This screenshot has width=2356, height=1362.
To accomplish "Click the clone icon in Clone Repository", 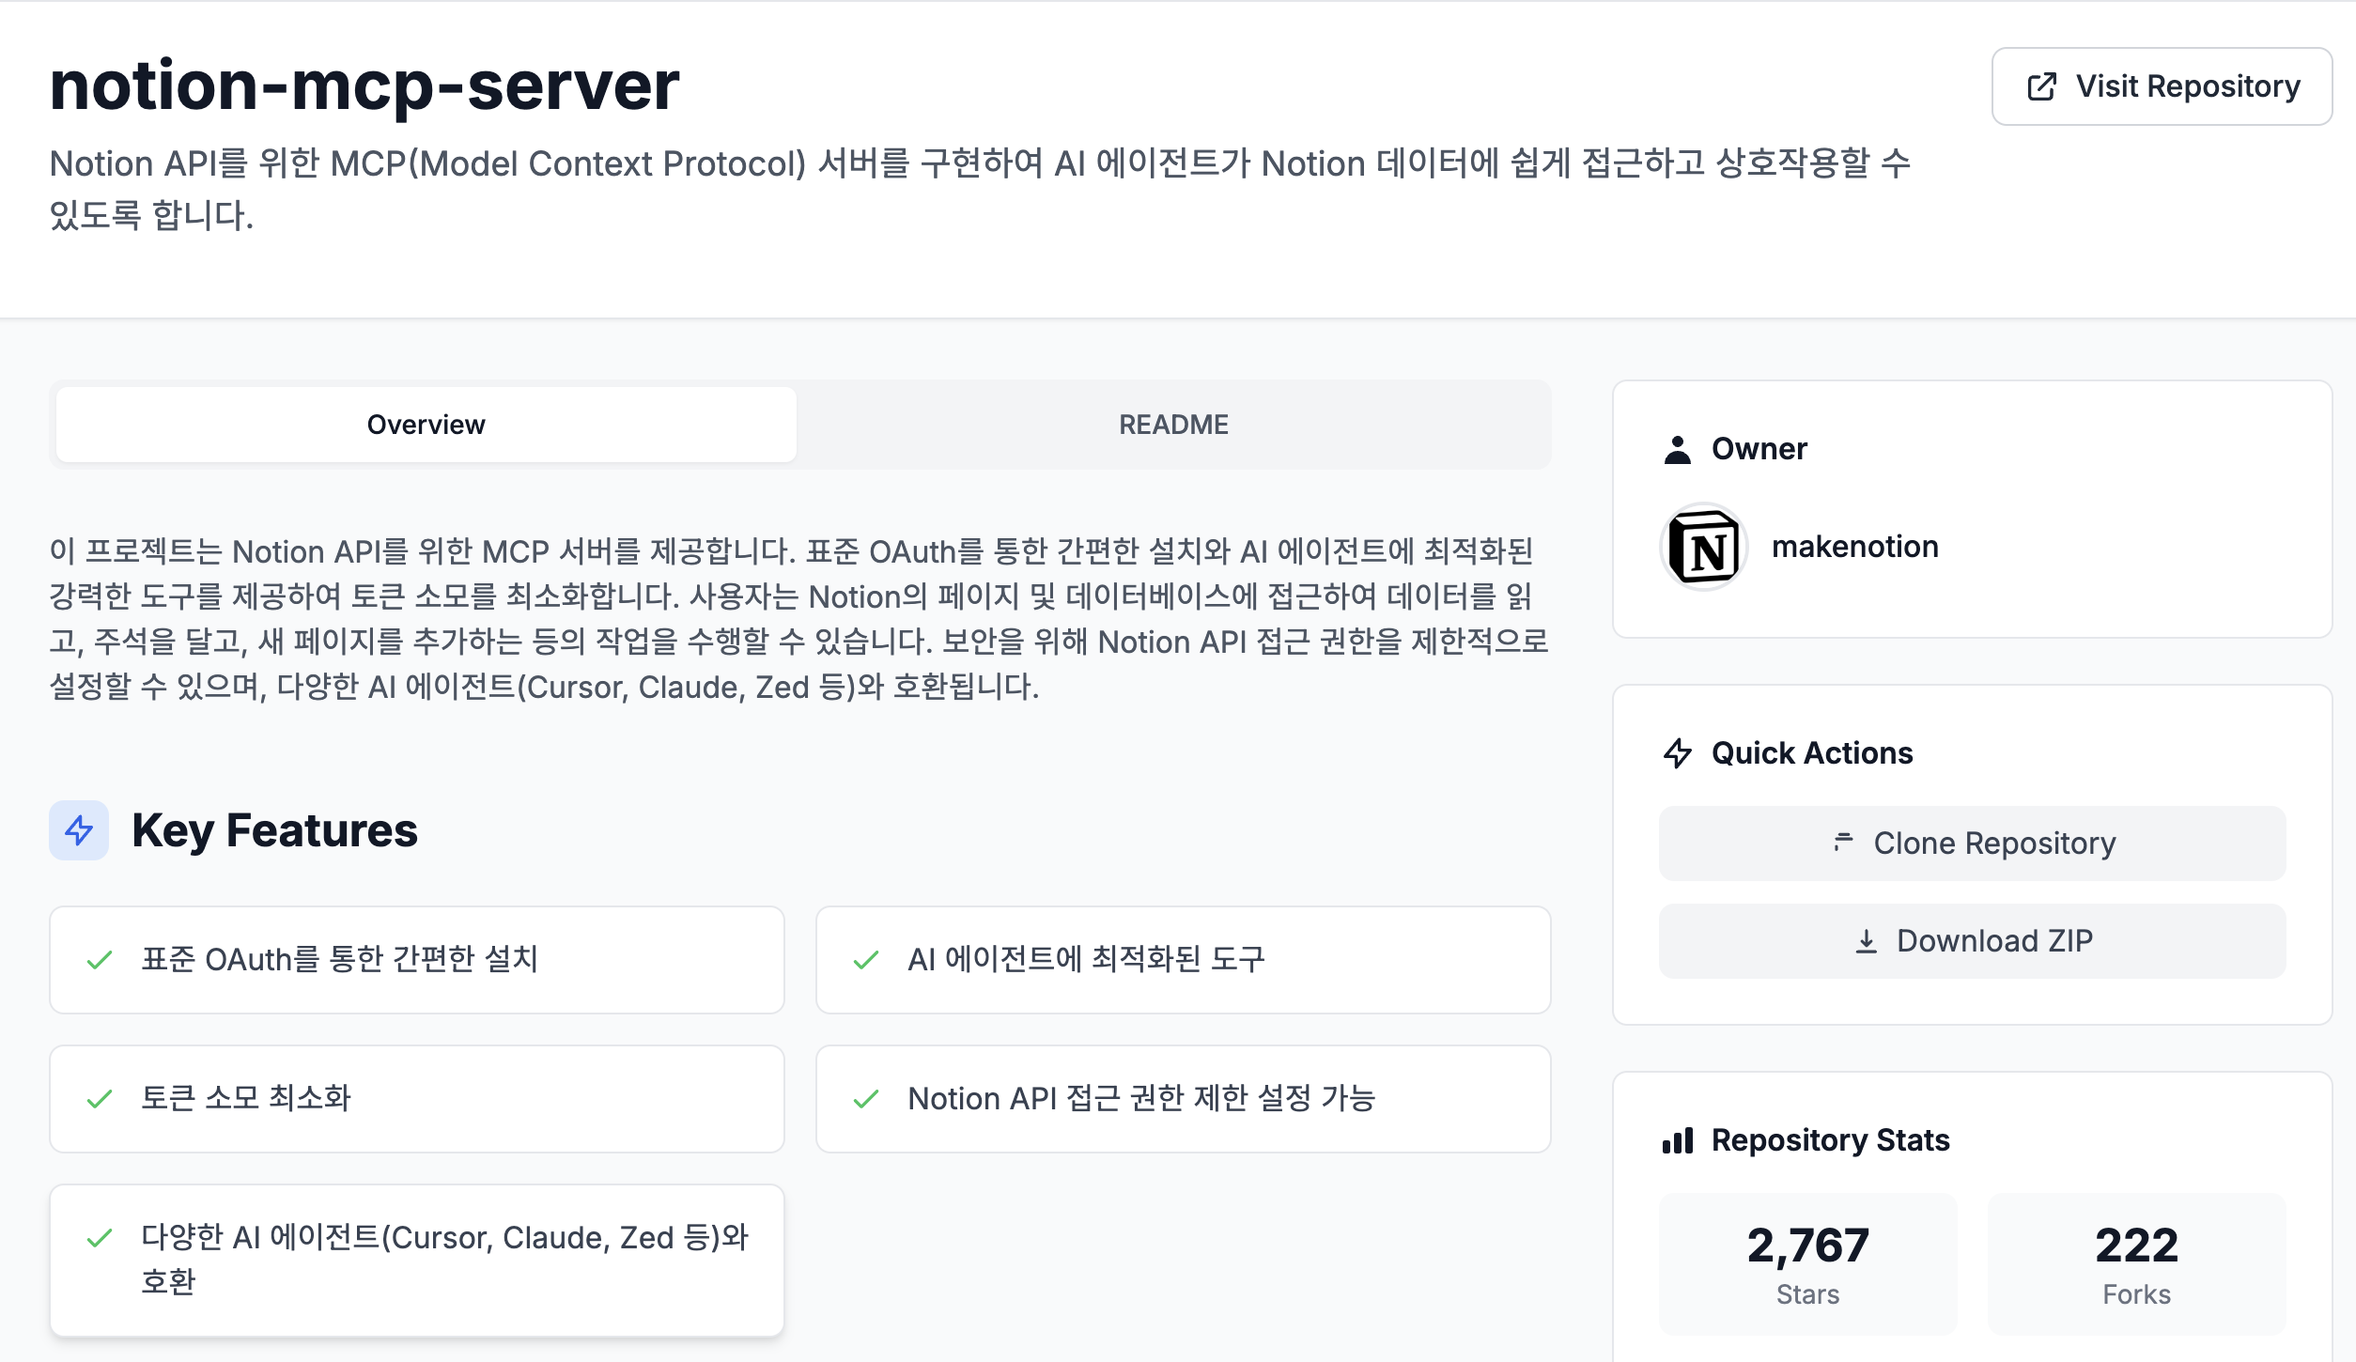I will point(1843,842).
